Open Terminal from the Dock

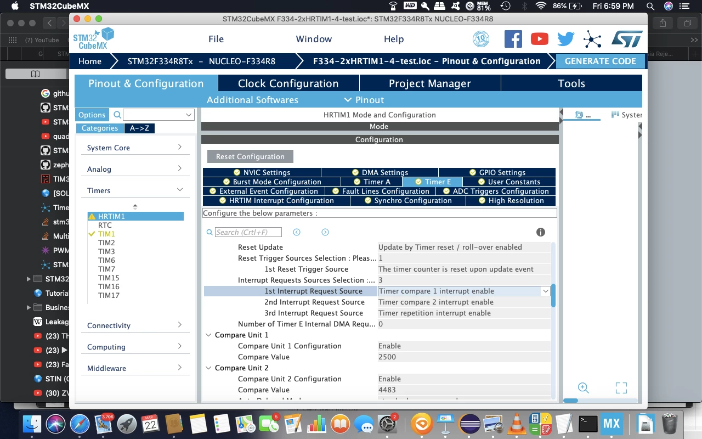(588, 424)
